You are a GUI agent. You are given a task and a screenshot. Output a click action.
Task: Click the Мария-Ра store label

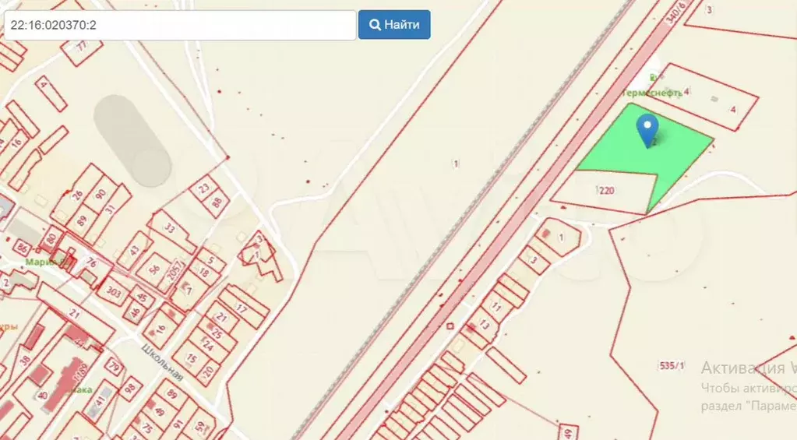click(48, 262)
